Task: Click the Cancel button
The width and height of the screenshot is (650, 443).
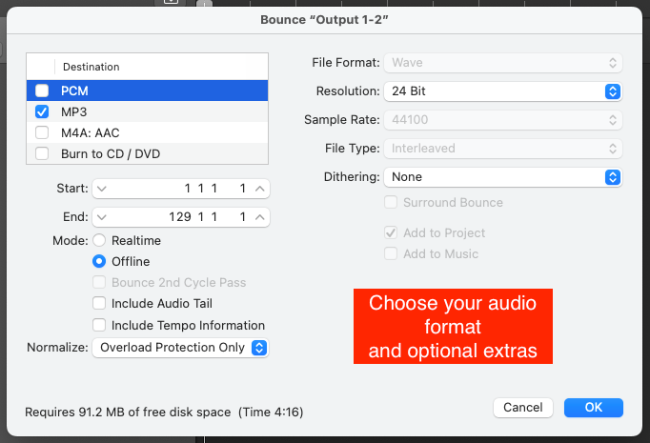Action: (522, 408)
